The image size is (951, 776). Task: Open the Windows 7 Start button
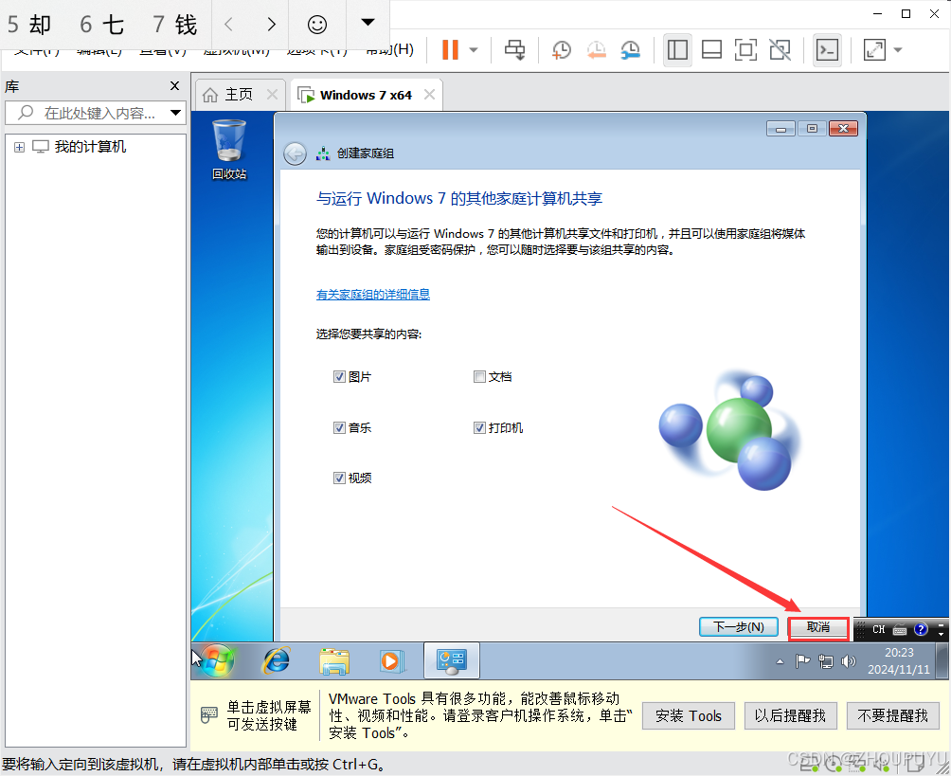217,660
